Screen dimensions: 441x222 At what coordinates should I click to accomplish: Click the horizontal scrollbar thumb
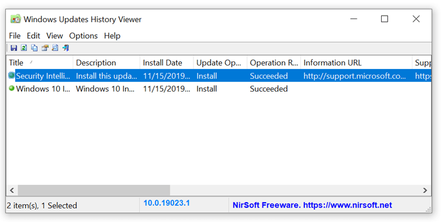click(x=94, y=190)
